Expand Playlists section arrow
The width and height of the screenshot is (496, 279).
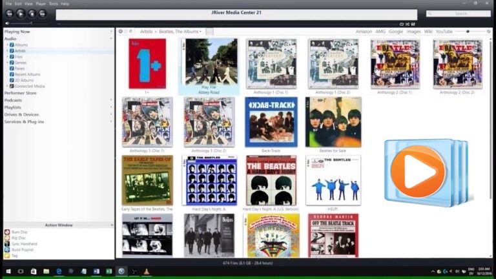pyautogui.click(x=111, y=107)
